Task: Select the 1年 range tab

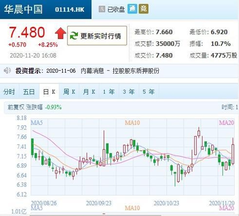Action: coord(109,92)
